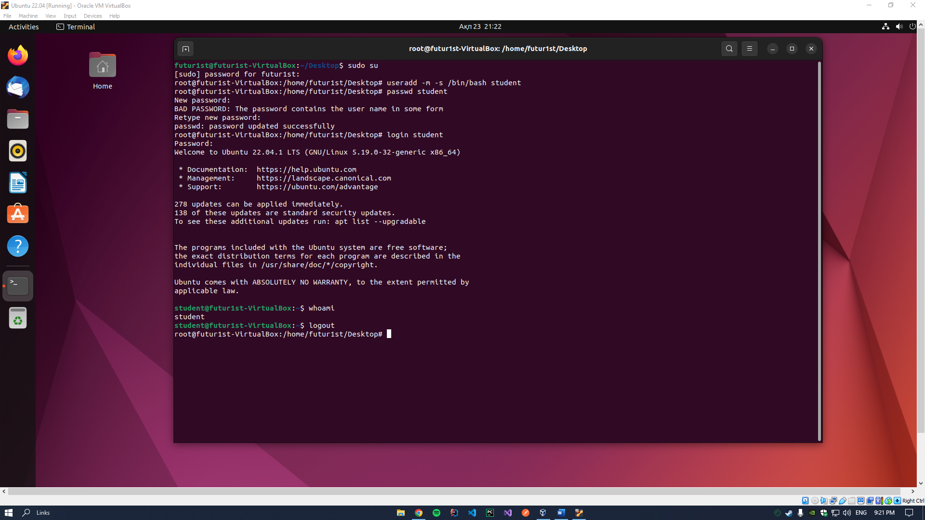Screen dimensions: 925x520
Task: Click the VM vertical scrollbar
Action: (x=921, y=231)
